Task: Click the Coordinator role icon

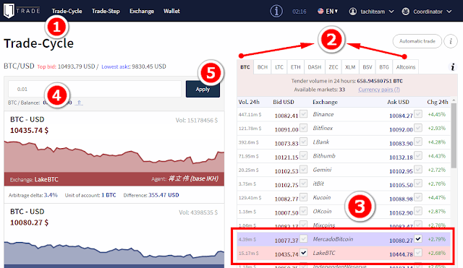Action: (406, 12)
